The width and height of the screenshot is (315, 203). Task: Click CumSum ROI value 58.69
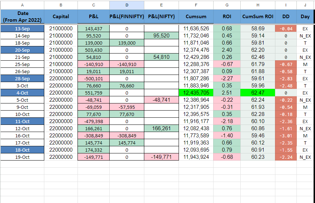pyautogui.click(x=258, y=29)
